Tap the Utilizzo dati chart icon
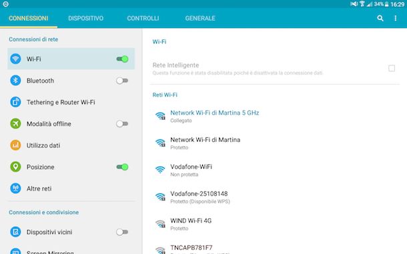Screen dimensions: 407x254 point(15,145)
